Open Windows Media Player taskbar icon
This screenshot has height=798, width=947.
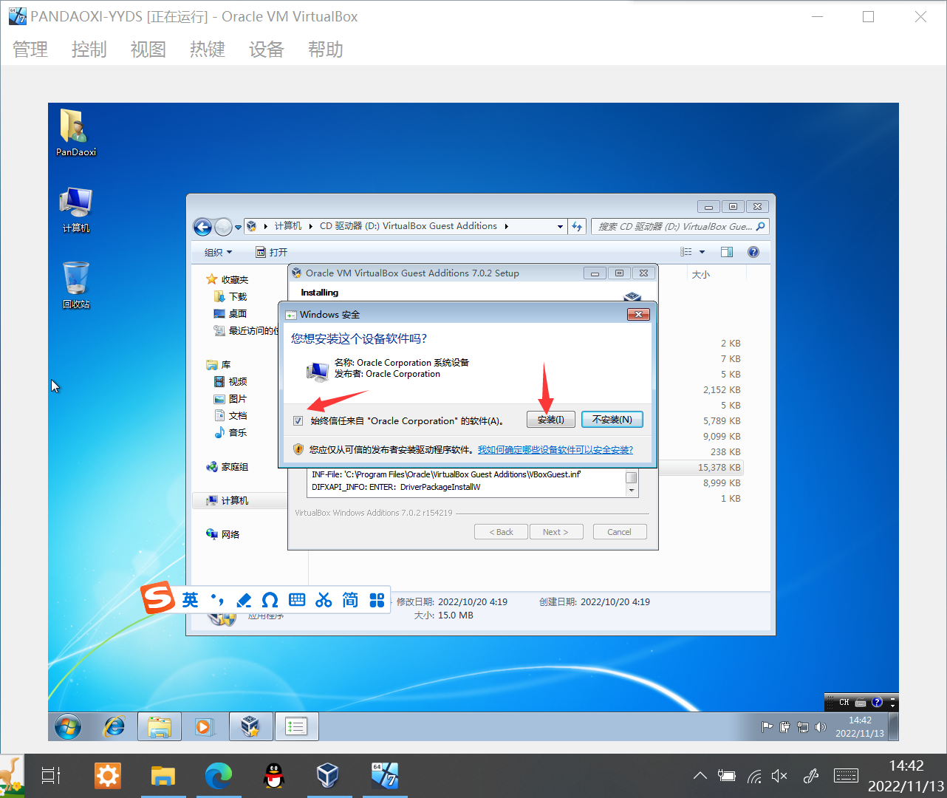click(204, 727)
